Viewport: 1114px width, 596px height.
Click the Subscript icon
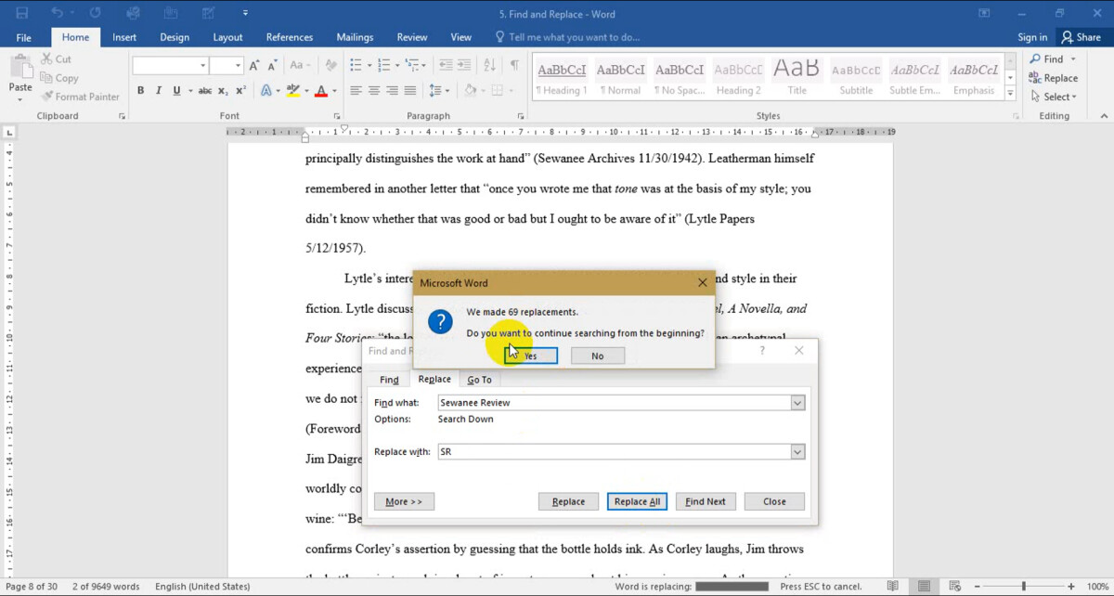(224, 91)
